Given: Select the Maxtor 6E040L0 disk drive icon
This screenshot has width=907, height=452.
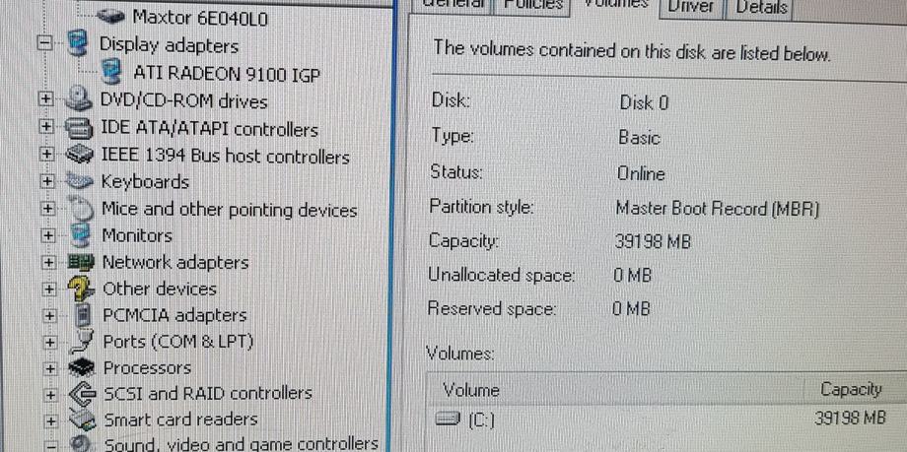Looking at the screenshot, I should (x=111, y=16).
